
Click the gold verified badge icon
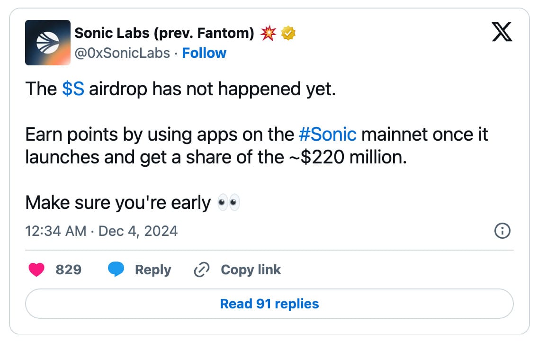(289, 33)
